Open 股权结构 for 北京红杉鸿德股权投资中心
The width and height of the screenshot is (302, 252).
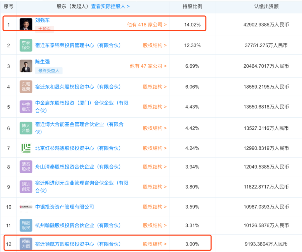(x=155, y=148)
